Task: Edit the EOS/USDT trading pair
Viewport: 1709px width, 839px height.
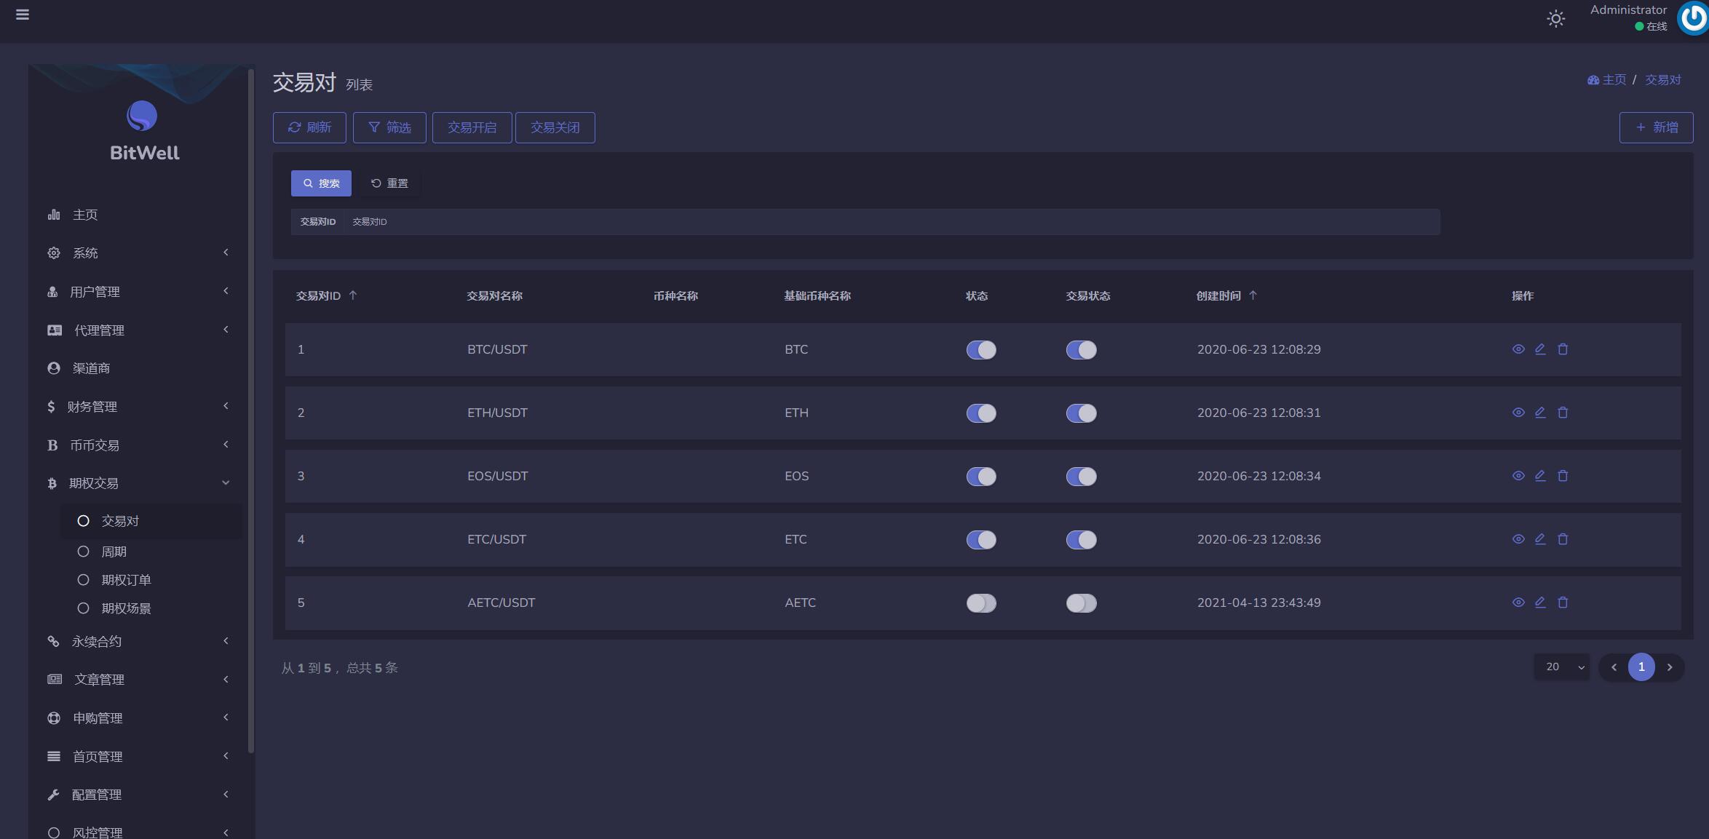Action: [x=1540, y=476]
